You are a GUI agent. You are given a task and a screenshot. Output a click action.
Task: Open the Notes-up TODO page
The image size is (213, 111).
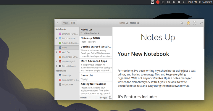pyautogui.click(x=96, y=40)
